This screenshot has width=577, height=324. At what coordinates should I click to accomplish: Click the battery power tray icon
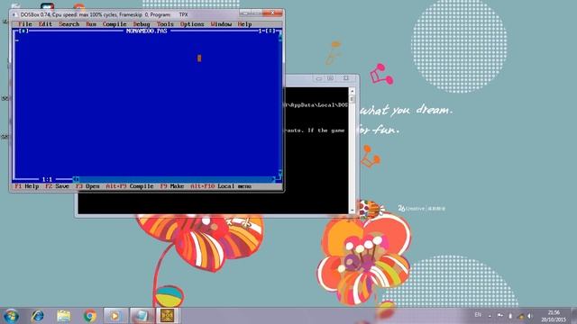coord(510,316)
